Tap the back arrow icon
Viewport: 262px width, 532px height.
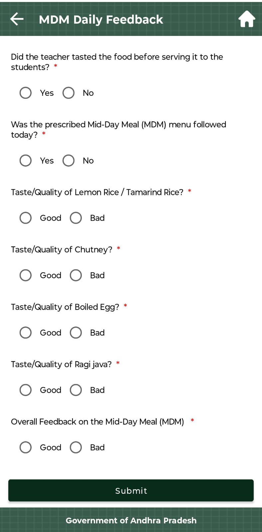pyautogui.click(x=17, y=19)
